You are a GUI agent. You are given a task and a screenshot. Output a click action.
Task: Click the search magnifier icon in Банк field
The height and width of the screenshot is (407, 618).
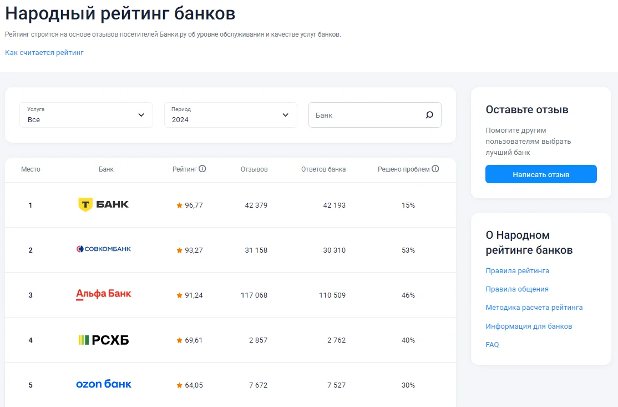pos(429,115)
